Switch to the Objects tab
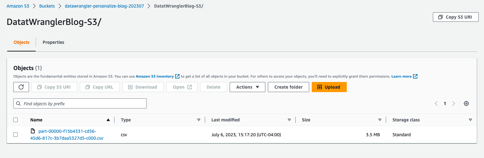This screenshot has width=484, height=158. [21, 42]
